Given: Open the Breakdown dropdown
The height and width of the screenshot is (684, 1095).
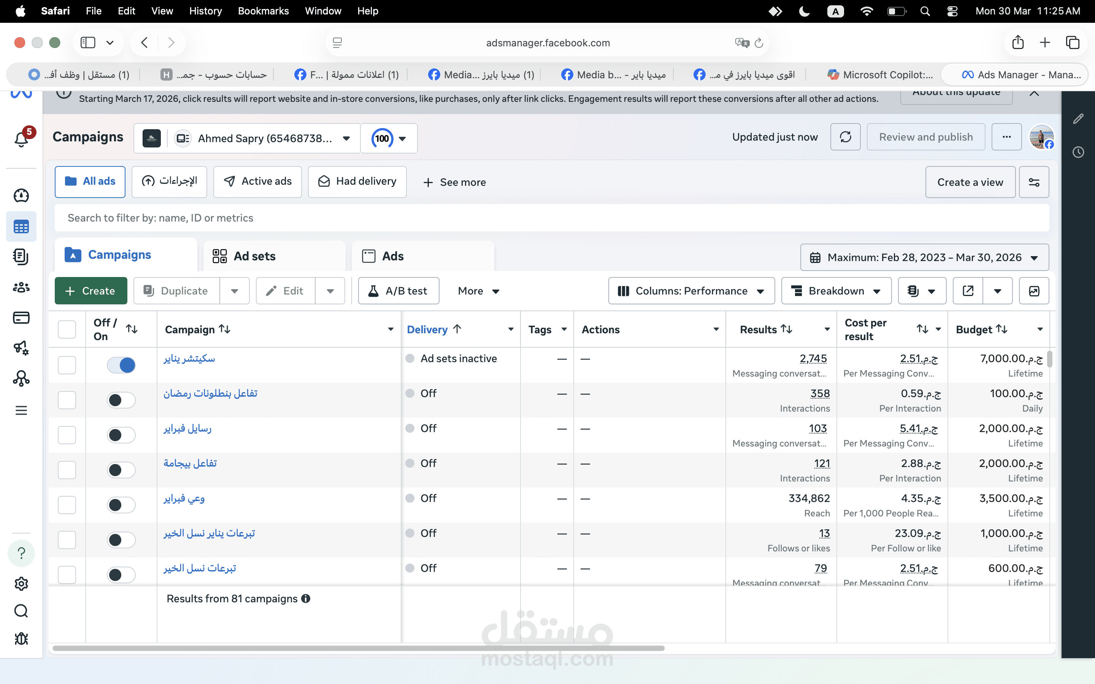Looking at the screenshot, I should point(836,291).
